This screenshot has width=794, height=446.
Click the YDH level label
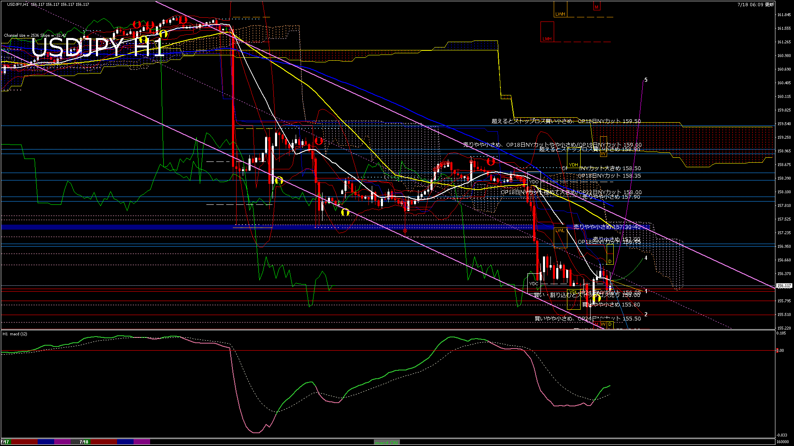pos(573,165)
